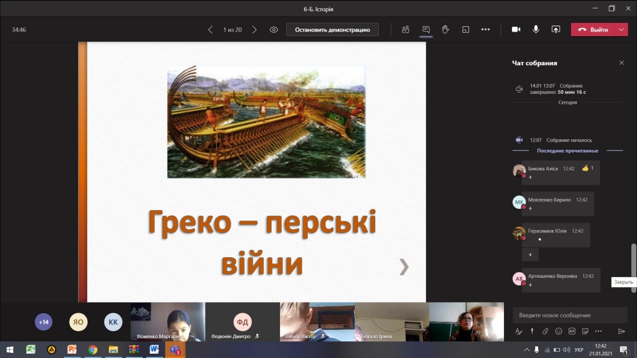Viewport: 637px width, 358px height.
Task: Select the trireme ship picture on the slide
Action: [x=266, y=122]
